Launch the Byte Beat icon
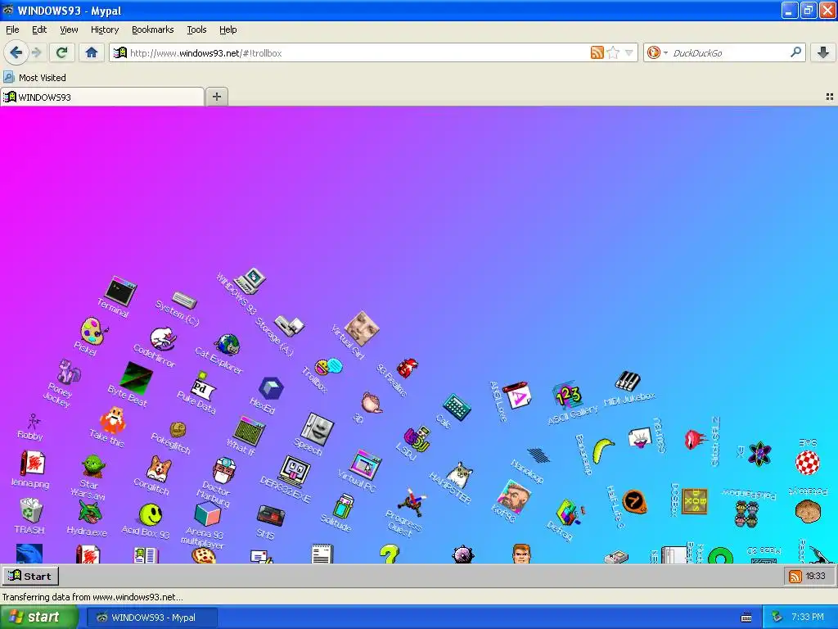 point(137,378)
